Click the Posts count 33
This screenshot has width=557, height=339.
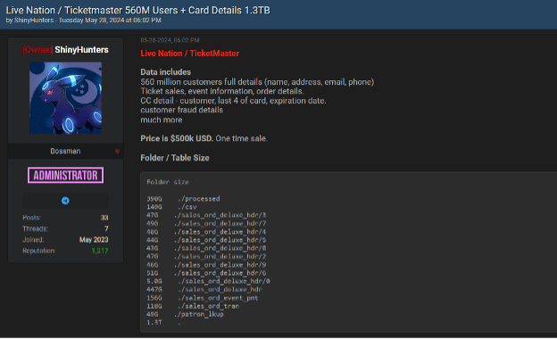(x=104, y=218)
